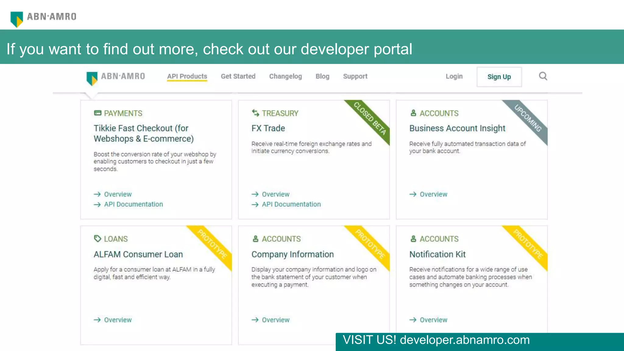Click the 'Receive fully automated transaction data' description
624x351 pixels.
pyautogui.click(x=467, y=147)
